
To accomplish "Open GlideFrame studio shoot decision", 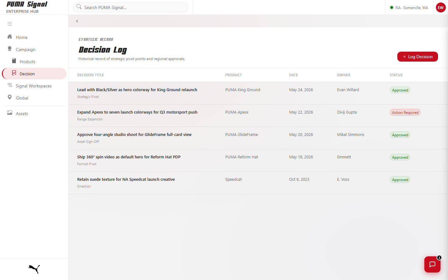I will pyautogui.click(x=134, y=134).
